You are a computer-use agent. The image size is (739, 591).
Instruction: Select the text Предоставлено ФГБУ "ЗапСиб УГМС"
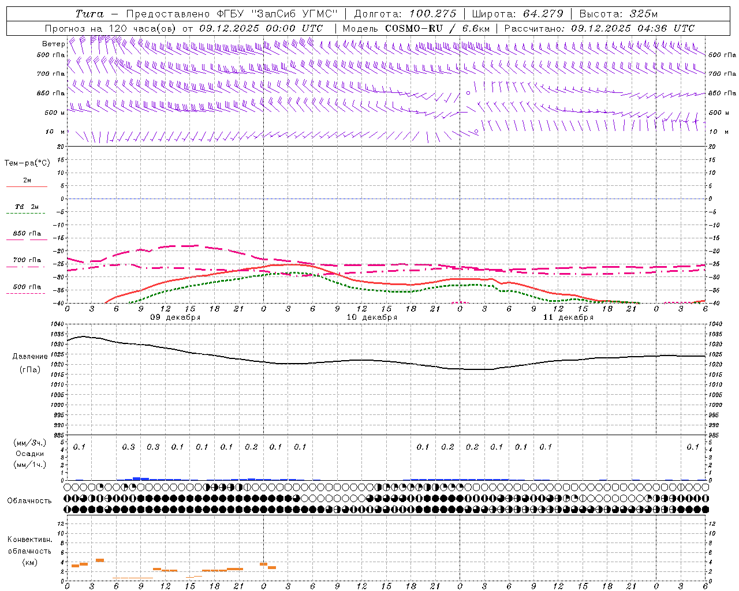232,14
